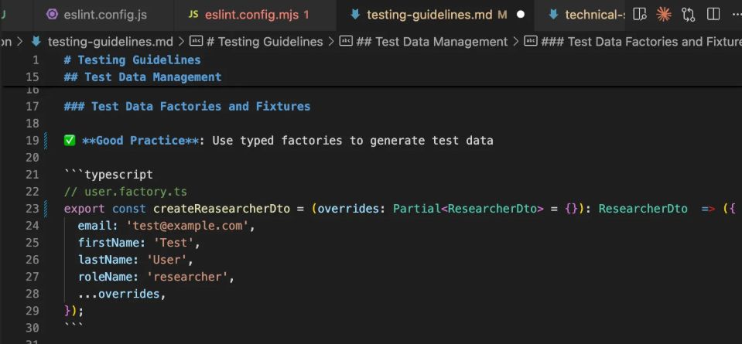Split the editor to the right

[713, 14]
